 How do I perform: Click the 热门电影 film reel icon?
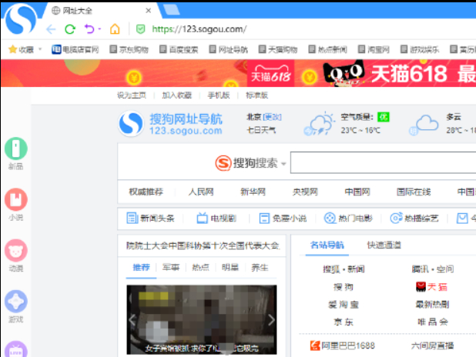coord(330,218)
